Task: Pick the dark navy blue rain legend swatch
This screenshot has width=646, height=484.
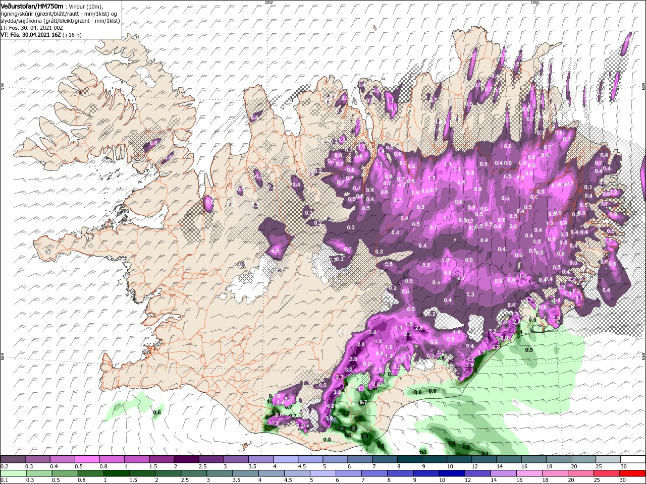Action: pos(451,473)
